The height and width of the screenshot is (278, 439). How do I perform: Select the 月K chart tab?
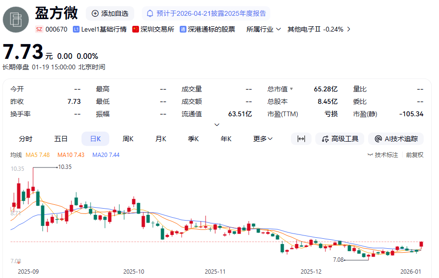[161, 139]
